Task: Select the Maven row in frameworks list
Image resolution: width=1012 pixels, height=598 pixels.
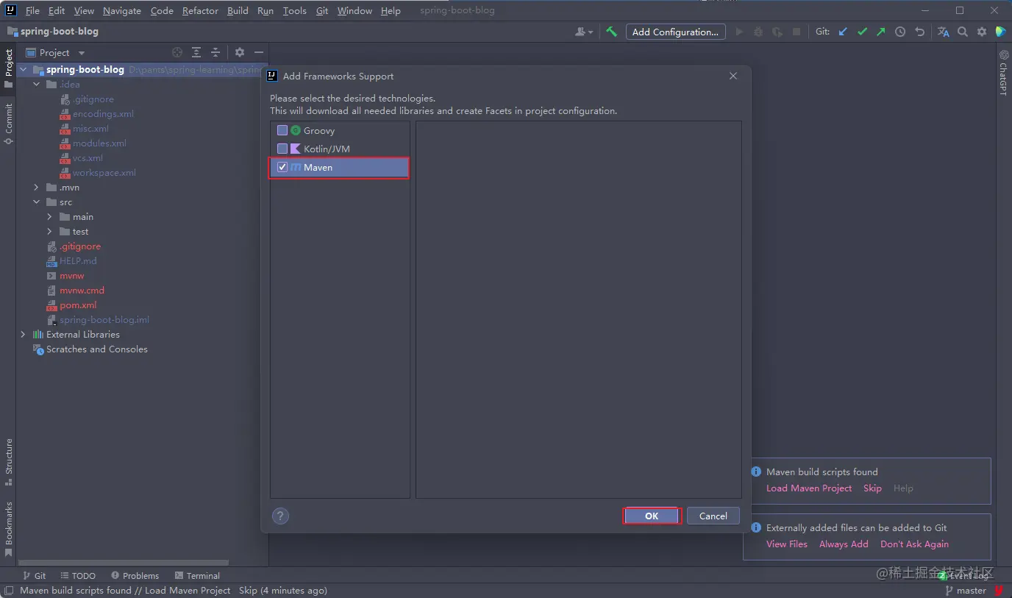Action: point(339,167)
